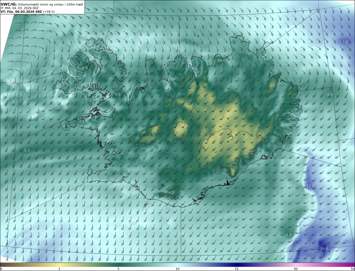Image resolution: width=355 pixels, height=271 pixels.
Task: Click the 4.3 value label near the south coast
Action: click(171, 192)
